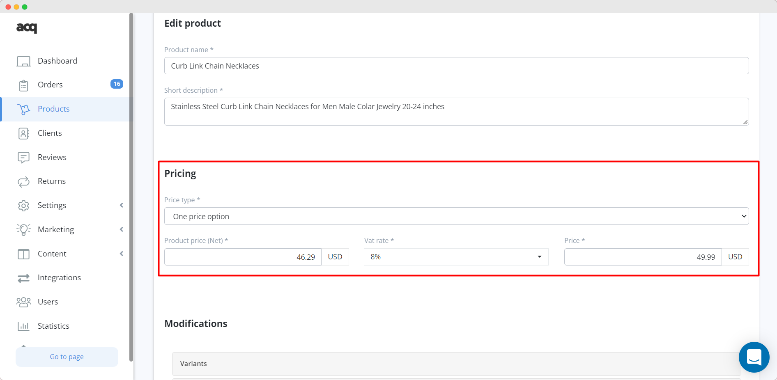The image size is (777, 380).
Task: Click the acq logo
Action: (27, 27)
